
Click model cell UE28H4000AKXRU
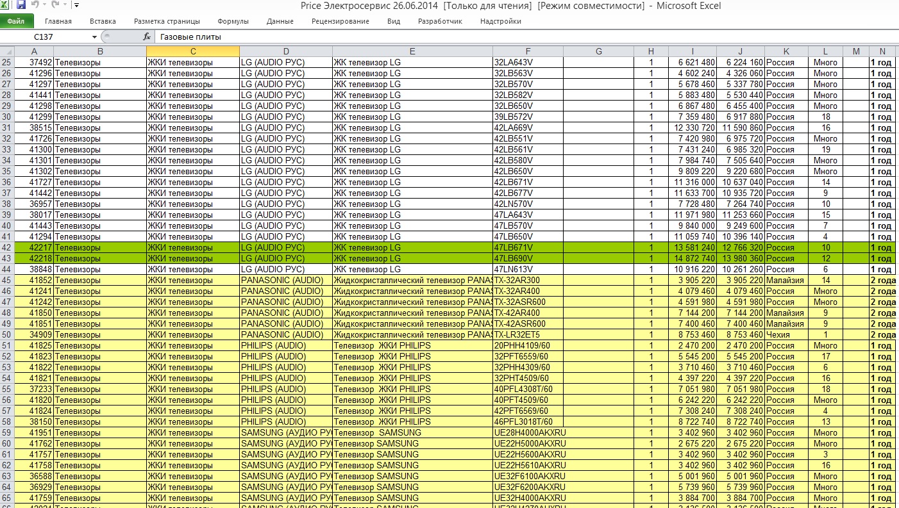pos(530,432)
